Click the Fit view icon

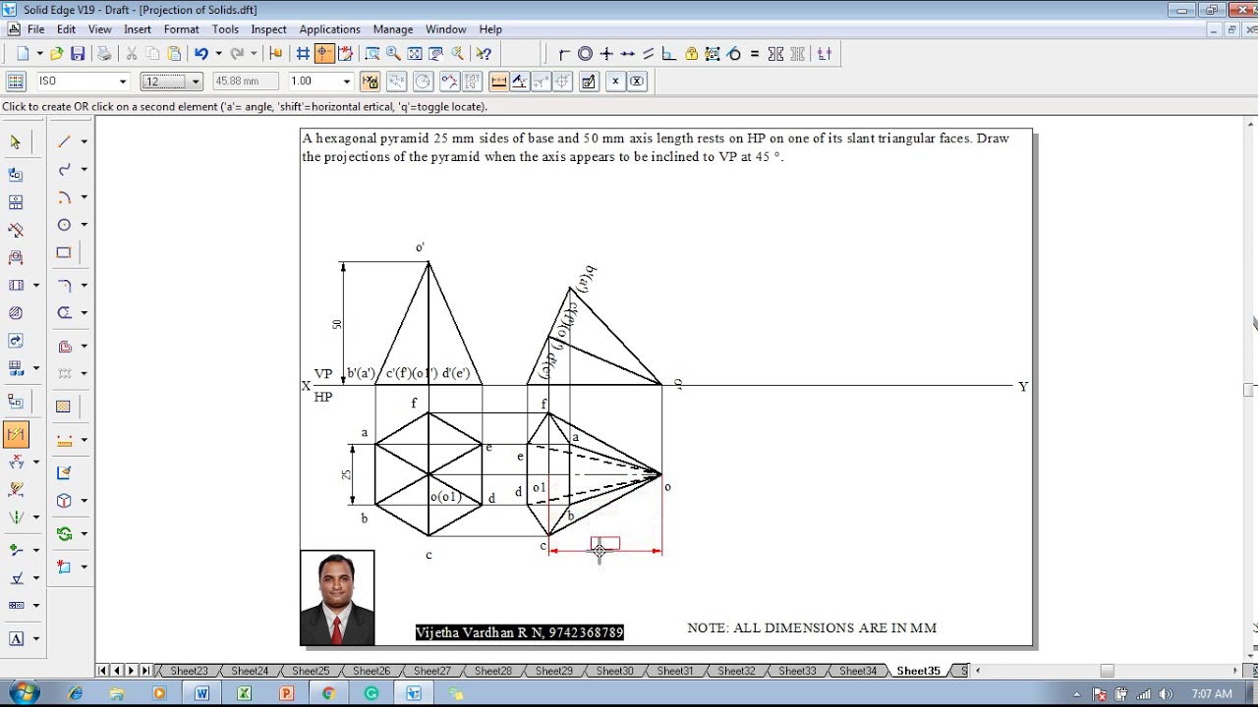click(x=415, y=54)
